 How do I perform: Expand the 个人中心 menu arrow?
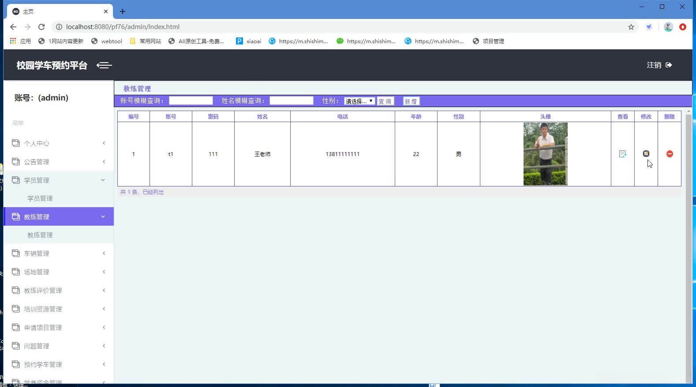[x=104, y=143]
